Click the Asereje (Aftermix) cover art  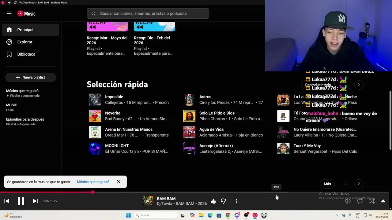[x=189, y=149]
